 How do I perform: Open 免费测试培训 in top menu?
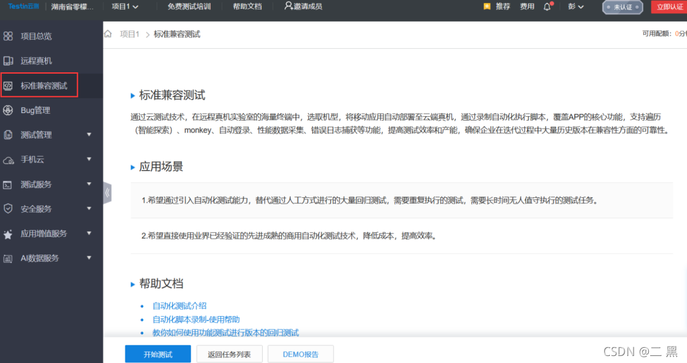tap(190, 6)
